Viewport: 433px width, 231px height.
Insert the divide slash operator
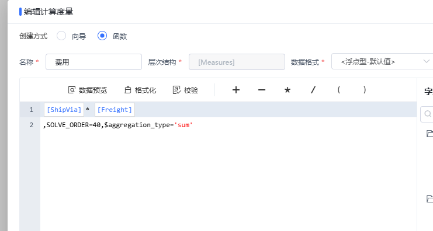[x=313, y=90]
